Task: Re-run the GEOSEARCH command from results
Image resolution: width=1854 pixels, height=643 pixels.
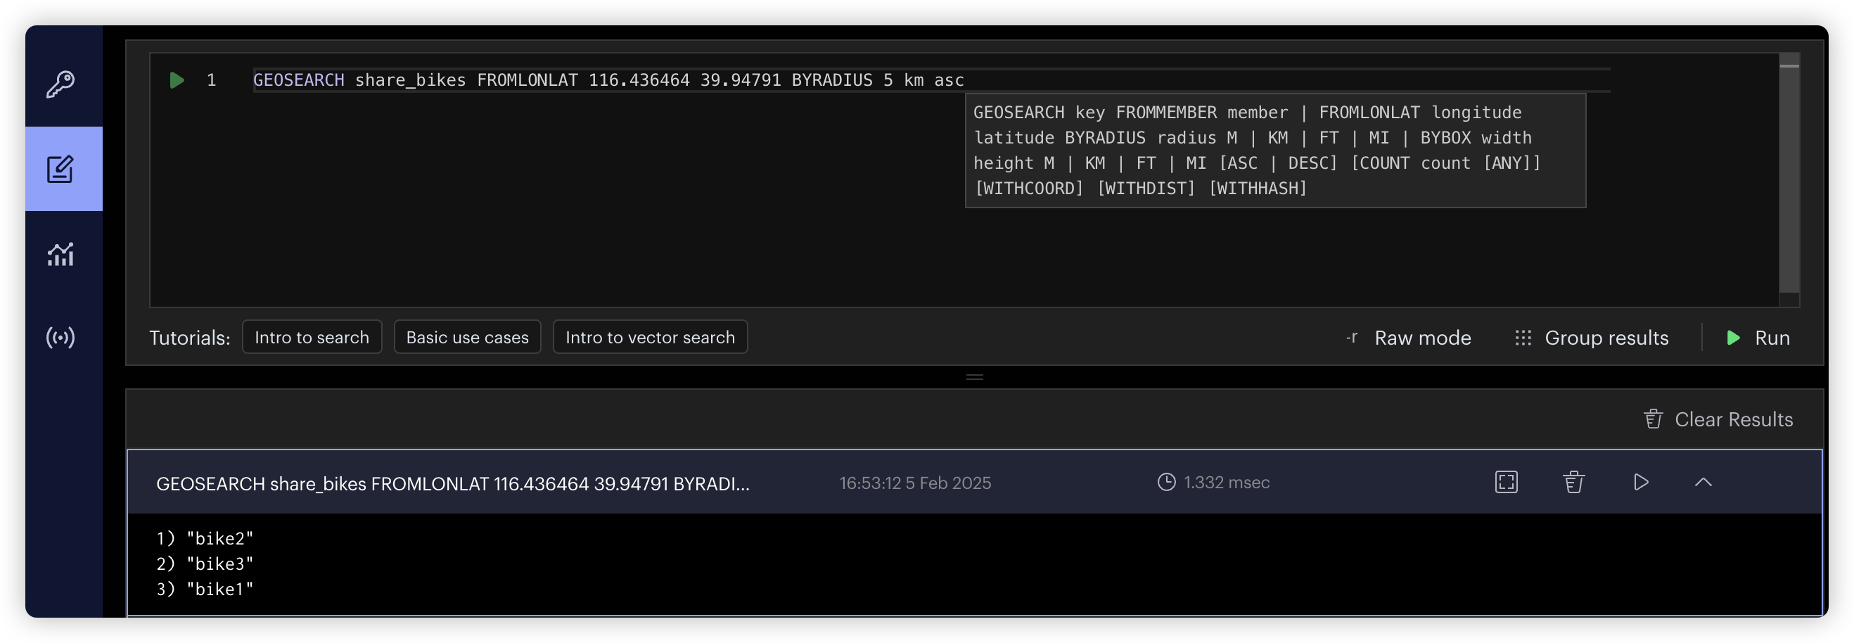Action: (x=1640, y=482)
